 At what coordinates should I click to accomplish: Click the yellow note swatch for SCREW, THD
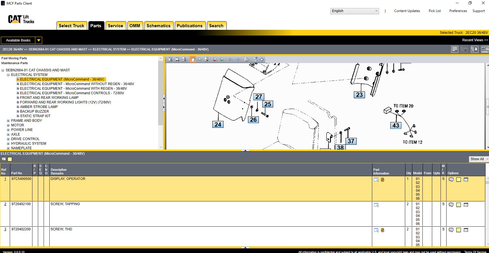459,230
